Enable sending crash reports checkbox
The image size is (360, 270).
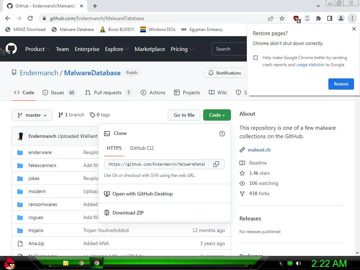point(256,58)
